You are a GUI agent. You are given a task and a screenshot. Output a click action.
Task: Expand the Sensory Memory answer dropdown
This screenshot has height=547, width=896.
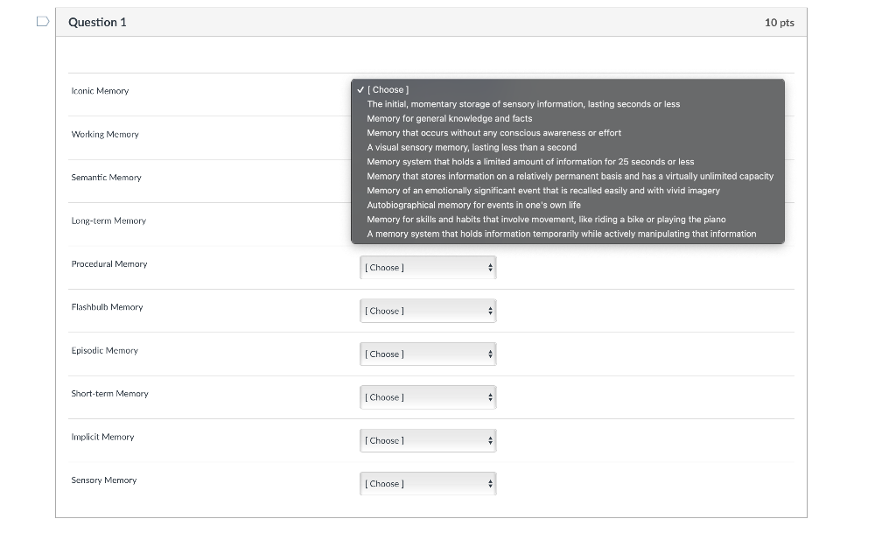(429, 484)
